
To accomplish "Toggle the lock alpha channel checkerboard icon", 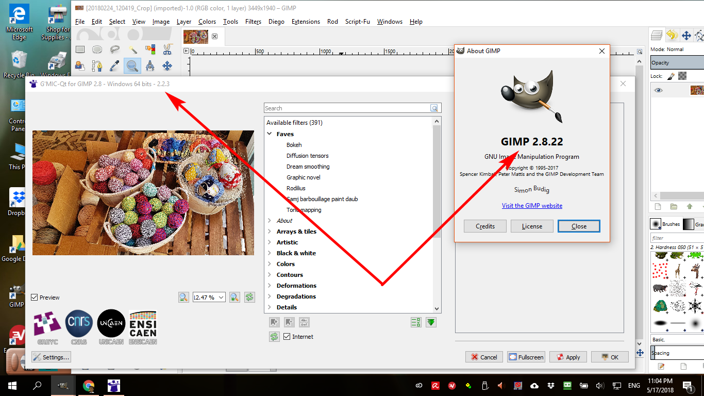I will point(682,76).
